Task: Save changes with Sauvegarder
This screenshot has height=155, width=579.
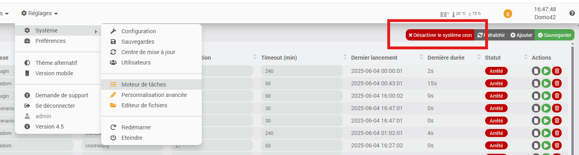Action: pos(554,35)
